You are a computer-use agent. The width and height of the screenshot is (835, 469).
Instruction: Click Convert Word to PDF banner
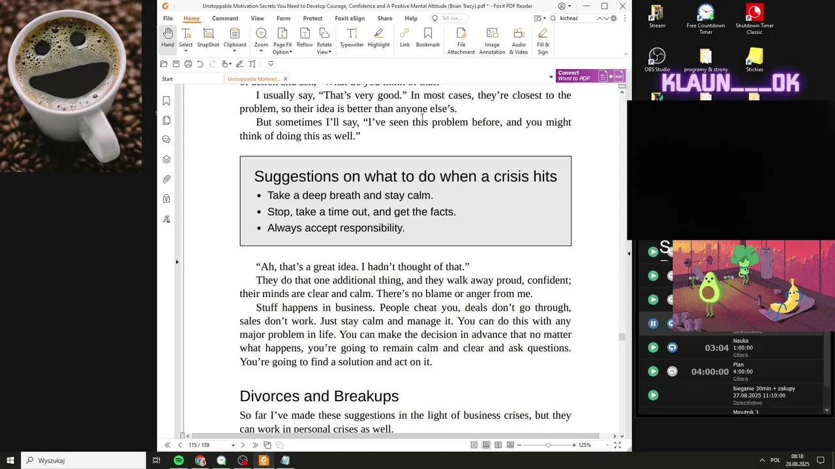(590, 76)
